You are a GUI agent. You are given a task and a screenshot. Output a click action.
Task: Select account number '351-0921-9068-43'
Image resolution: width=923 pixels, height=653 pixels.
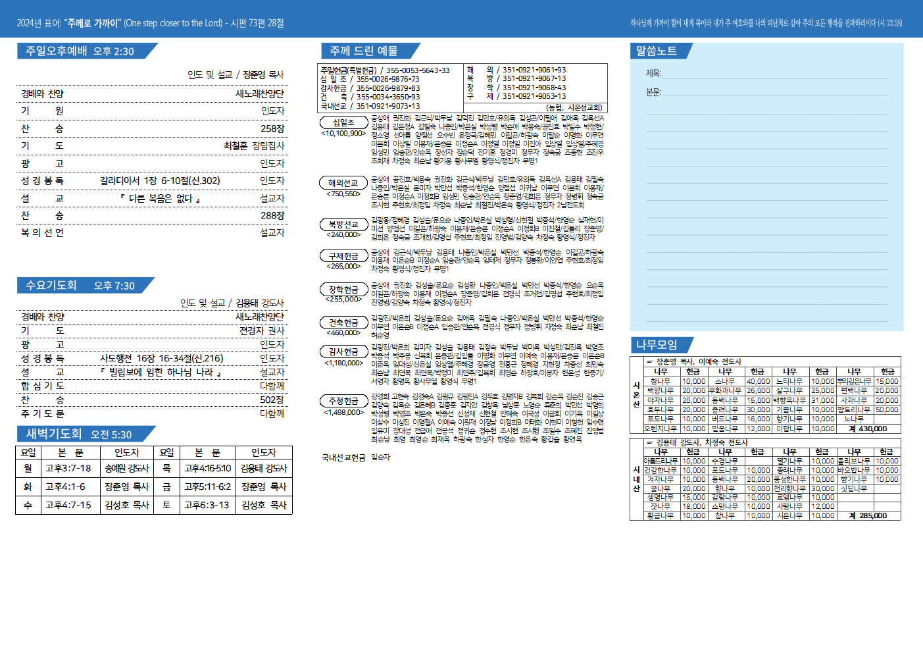coord(534,88)
